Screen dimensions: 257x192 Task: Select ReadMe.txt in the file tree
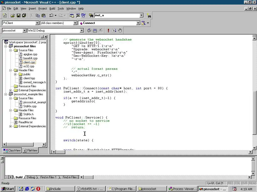[x=25, y=122]
